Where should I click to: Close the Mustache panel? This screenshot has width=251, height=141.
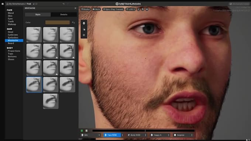click(75, 8)
